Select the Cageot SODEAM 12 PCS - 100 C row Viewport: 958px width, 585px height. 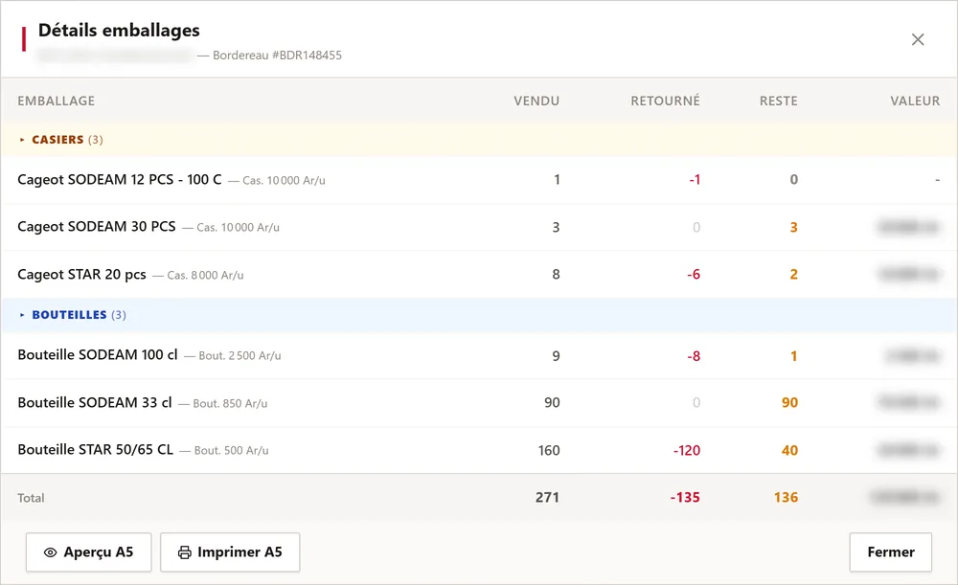479,180
